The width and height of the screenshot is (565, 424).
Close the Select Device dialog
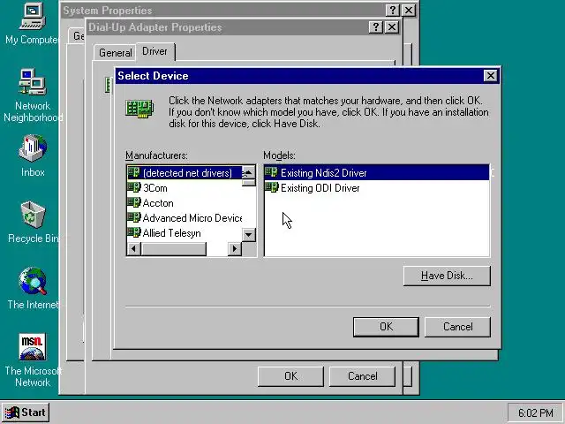(x=491, y=76)
